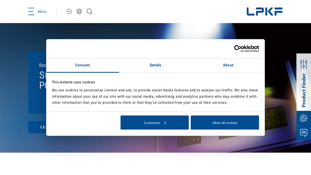
Task: Click the Customize button
Action: (x=152, y=123)
